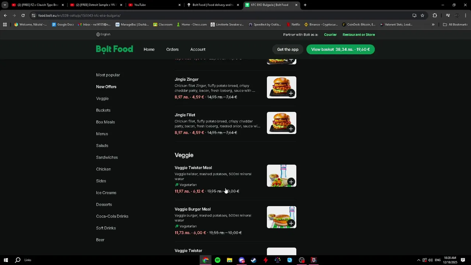Show hidden system tray icons
Image resolution: width=471 pixels, height=265 pixels.
point(418,260)
